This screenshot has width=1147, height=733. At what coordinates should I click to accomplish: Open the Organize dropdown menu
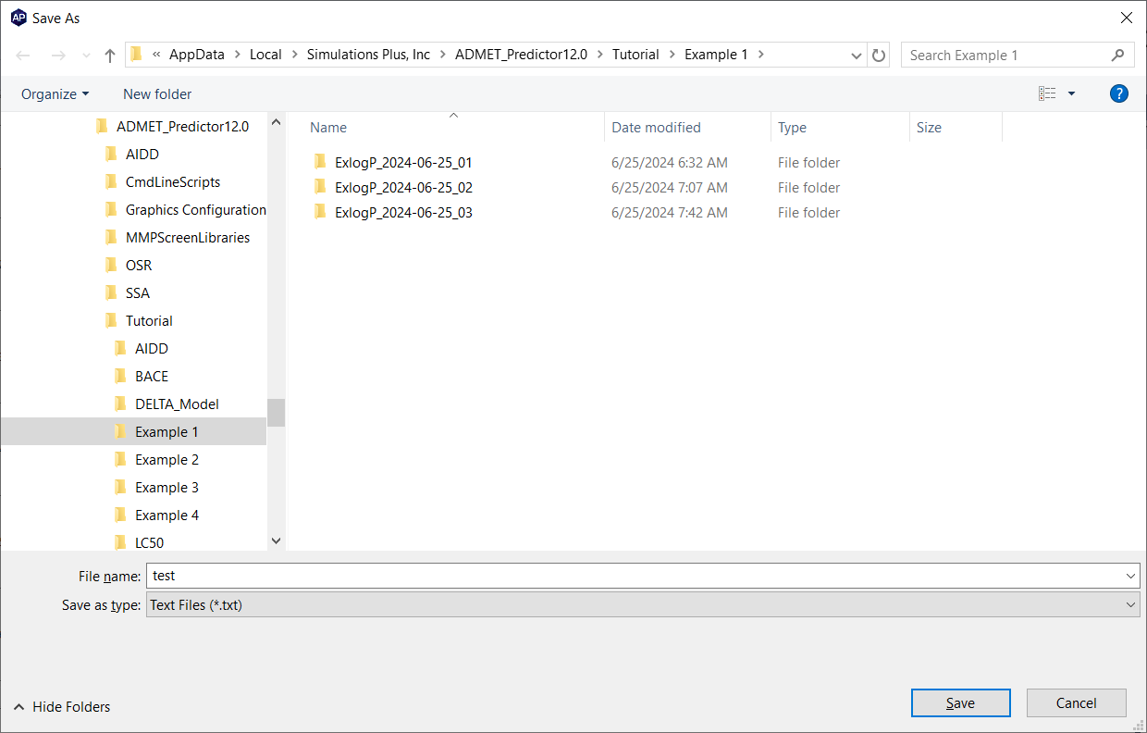(x=55, y=93)
